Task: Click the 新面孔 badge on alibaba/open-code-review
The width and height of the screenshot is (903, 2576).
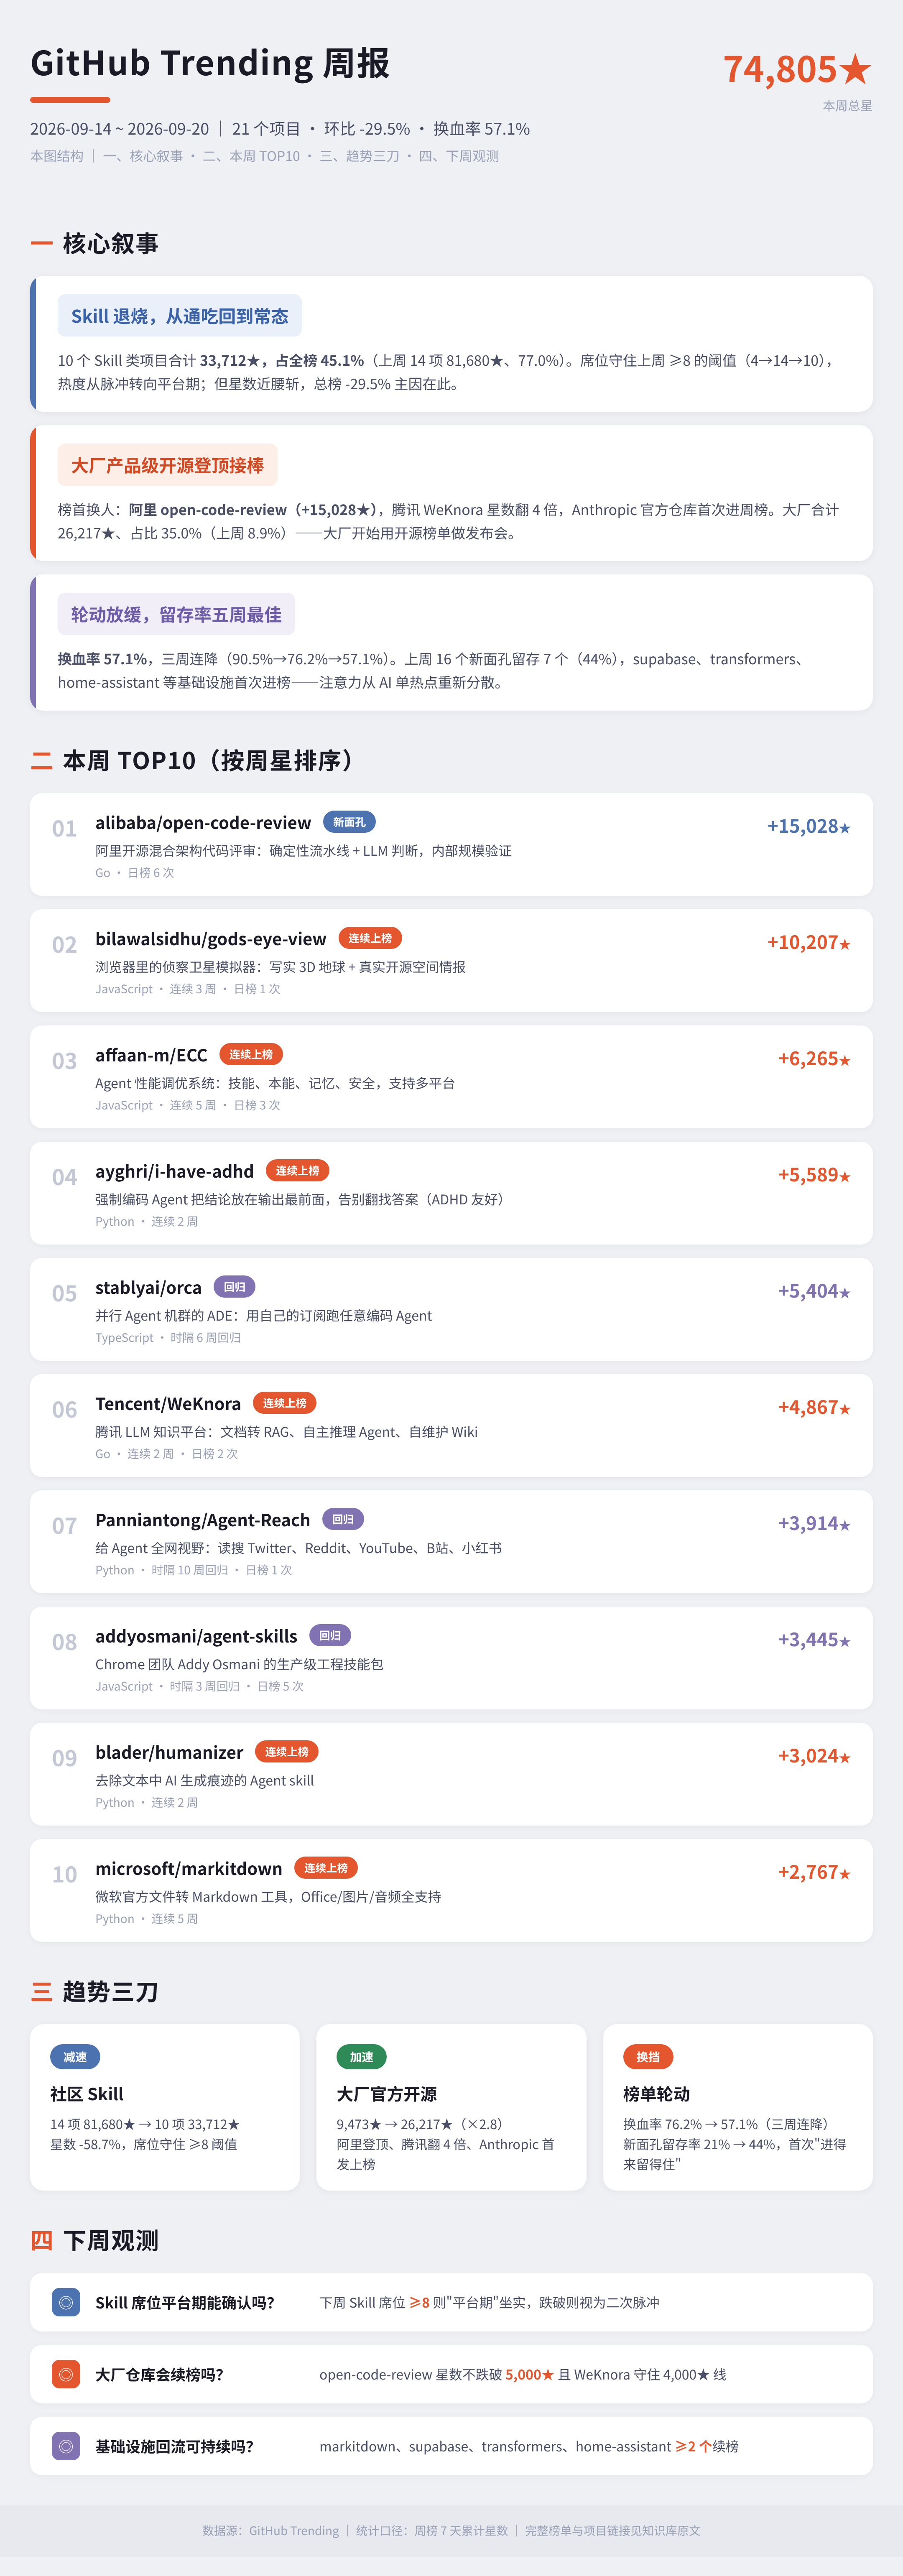Action: pos(349,822)
